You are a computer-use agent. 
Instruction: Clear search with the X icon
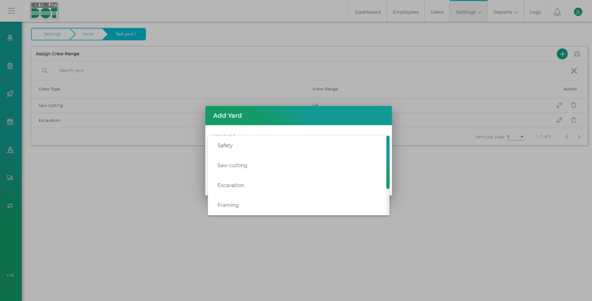pos(574,70)
